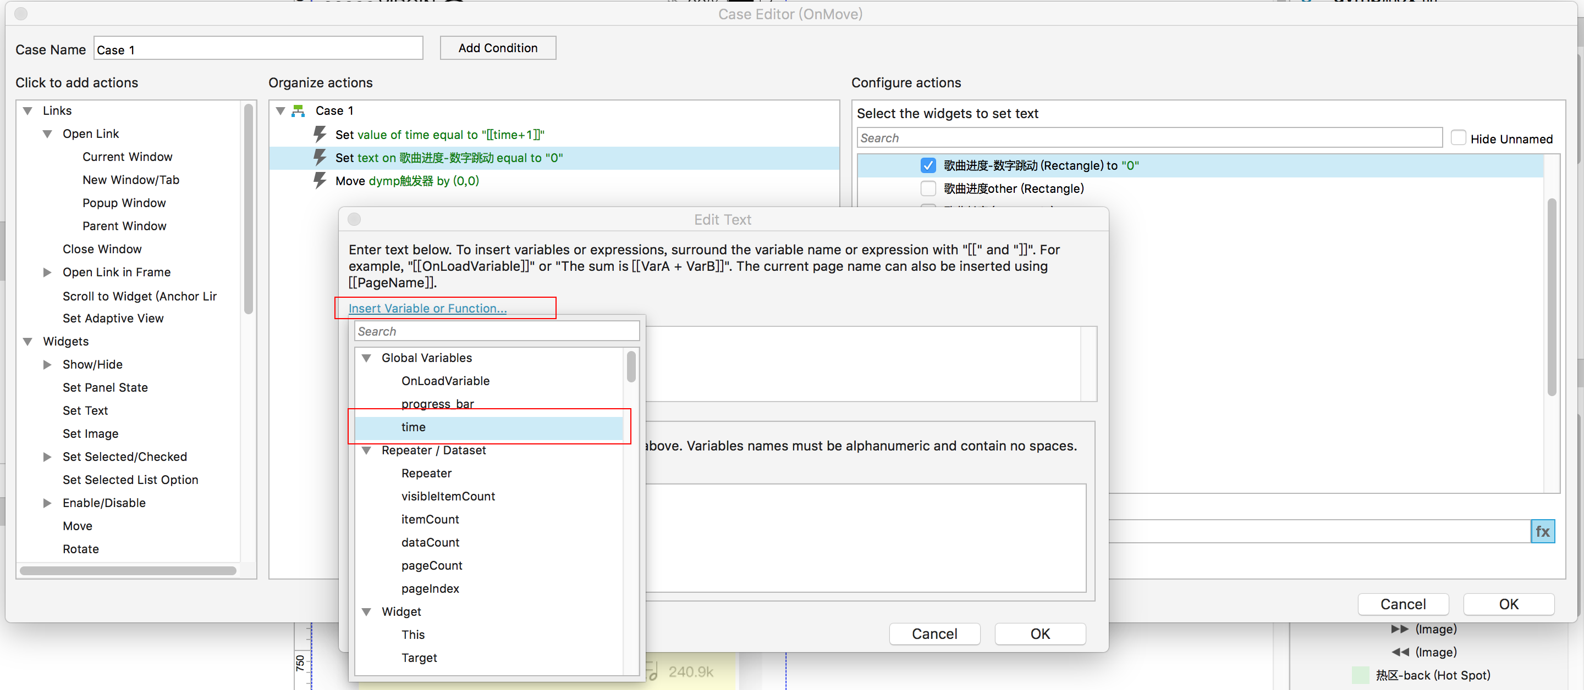
Task: Click the green hot spot icon 热区-back
Action: [1360, 675]
